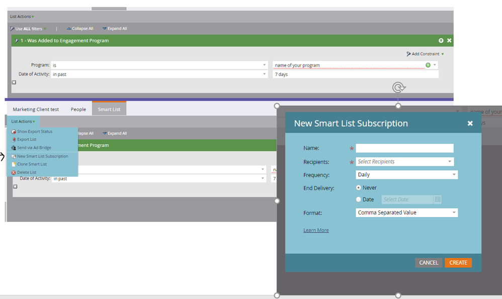Click the Delete List red icon
Screen dimensions: 502x299
(x=14, y=172)
